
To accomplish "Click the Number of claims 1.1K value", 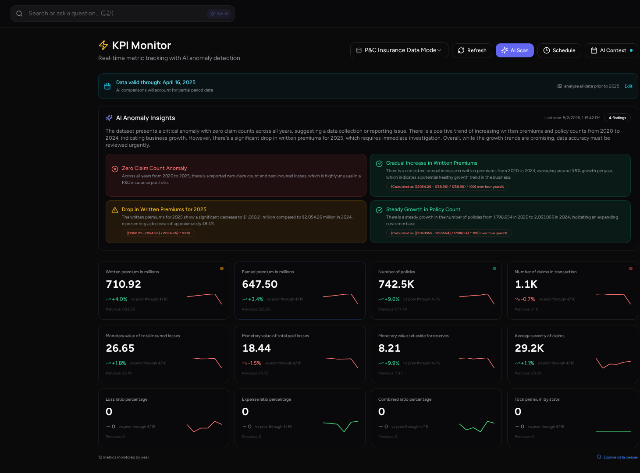I will (526, 284).
